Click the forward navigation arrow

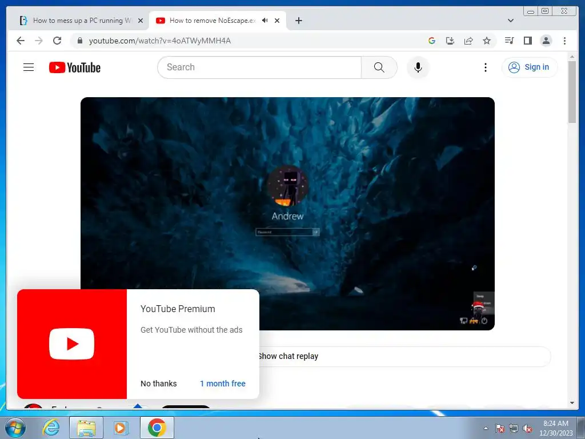click(39, 41)
